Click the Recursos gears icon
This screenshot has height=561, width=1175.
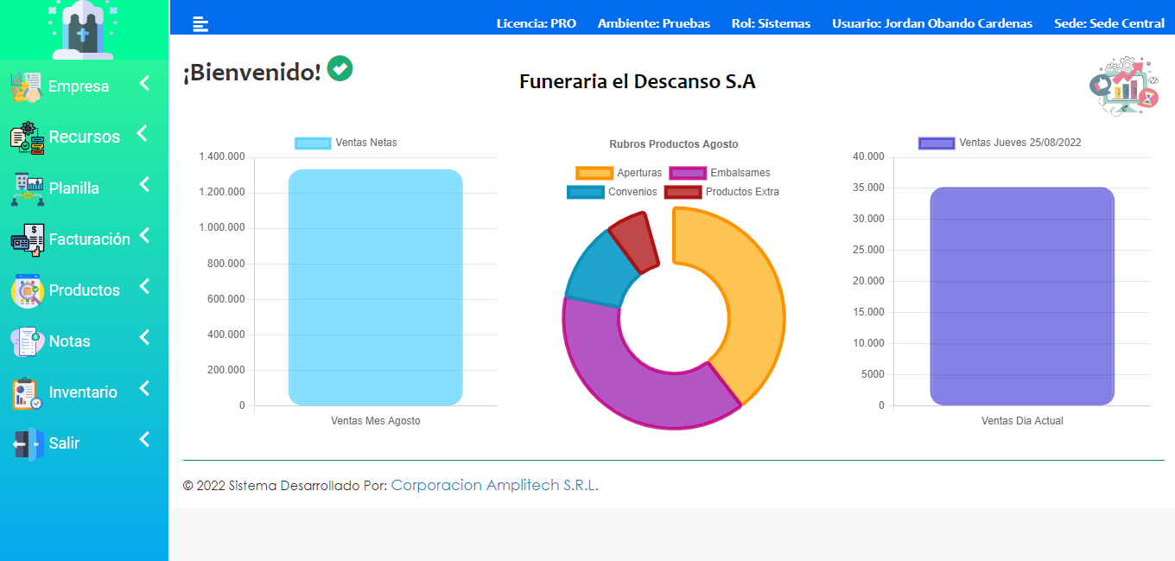pyautogui.click(x=27, y=137)
